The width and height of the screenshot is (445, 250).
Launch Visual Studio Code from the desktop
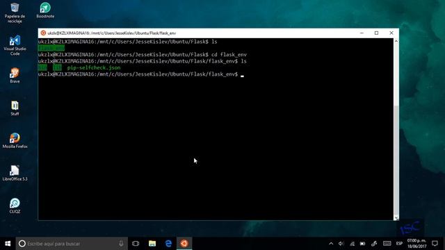click(15, 45)
